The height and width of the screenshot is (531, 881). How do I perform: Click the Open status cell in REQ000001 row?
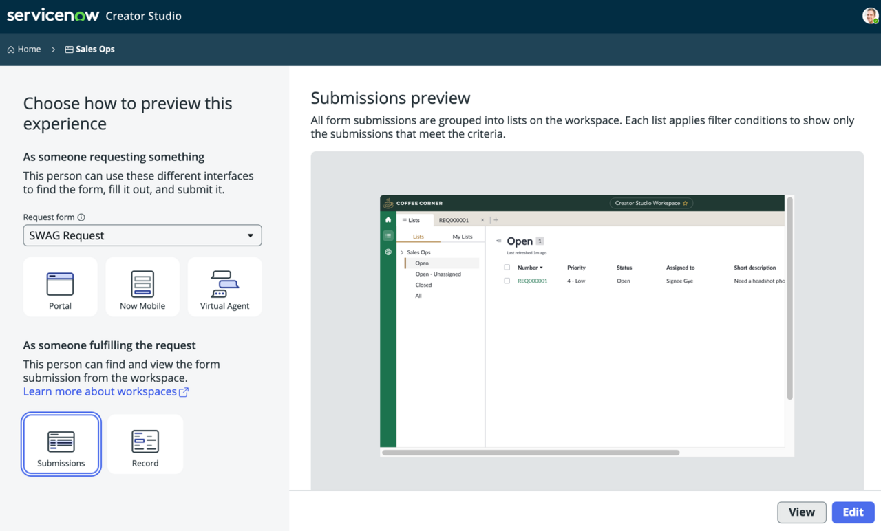(x=624, y=281)
